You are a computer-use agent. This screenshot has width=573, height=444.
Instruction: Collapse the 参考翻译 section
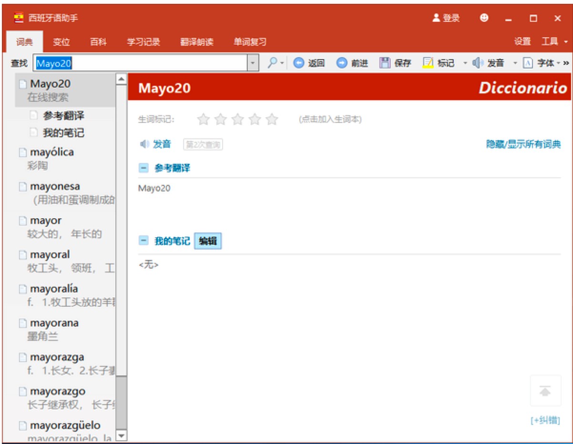[x=143, y=168]
